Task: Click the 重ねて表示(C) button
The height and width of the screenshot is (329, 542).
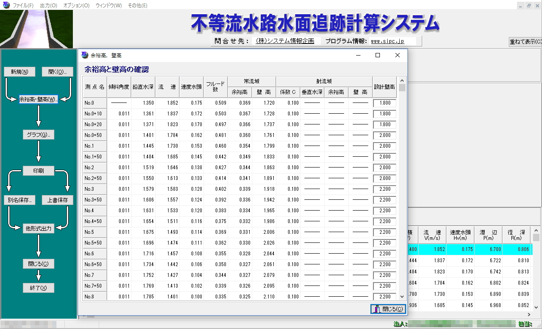Action: point(526,42)
